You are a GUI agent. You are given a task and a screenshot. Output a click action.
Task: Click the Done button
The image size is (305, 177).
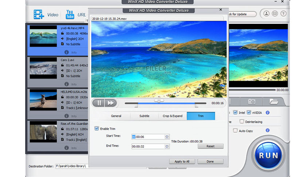pyautogui.click(x=210, y=161)
